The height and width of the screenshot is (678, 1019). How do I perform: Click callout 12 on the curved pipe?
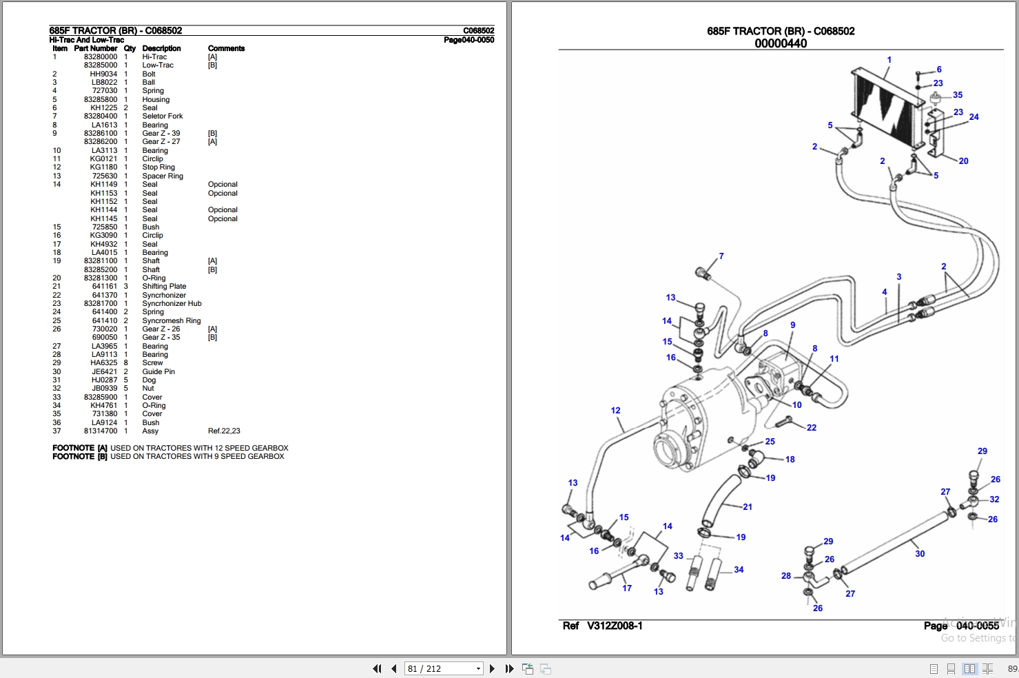[615, 411]
